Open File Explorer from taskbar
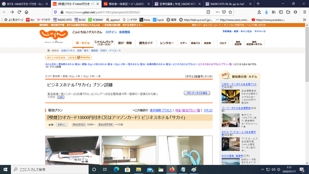This screenshot has height=174, width=309. pyautogui.click(x=139, y=169)
